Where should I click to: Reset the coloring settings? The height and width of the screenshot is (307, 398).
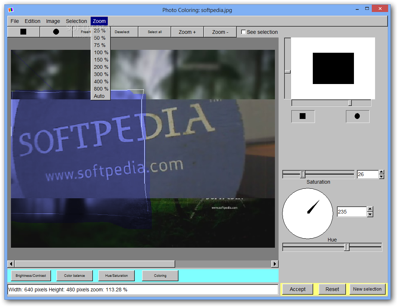point(332,289)
